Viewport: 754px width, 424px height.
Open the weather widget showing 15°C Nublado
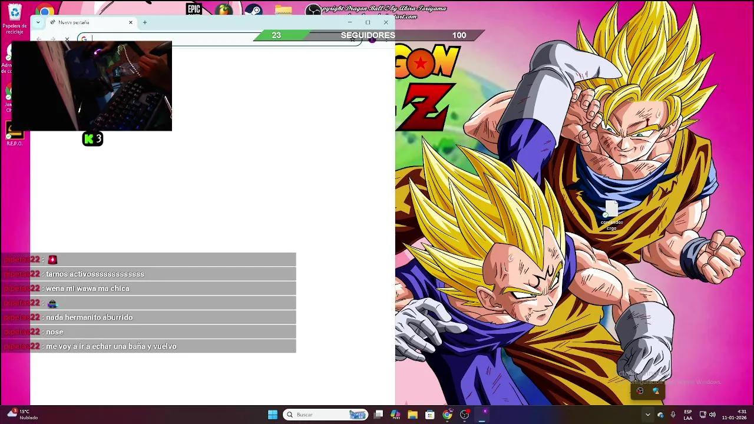point(22,415)
